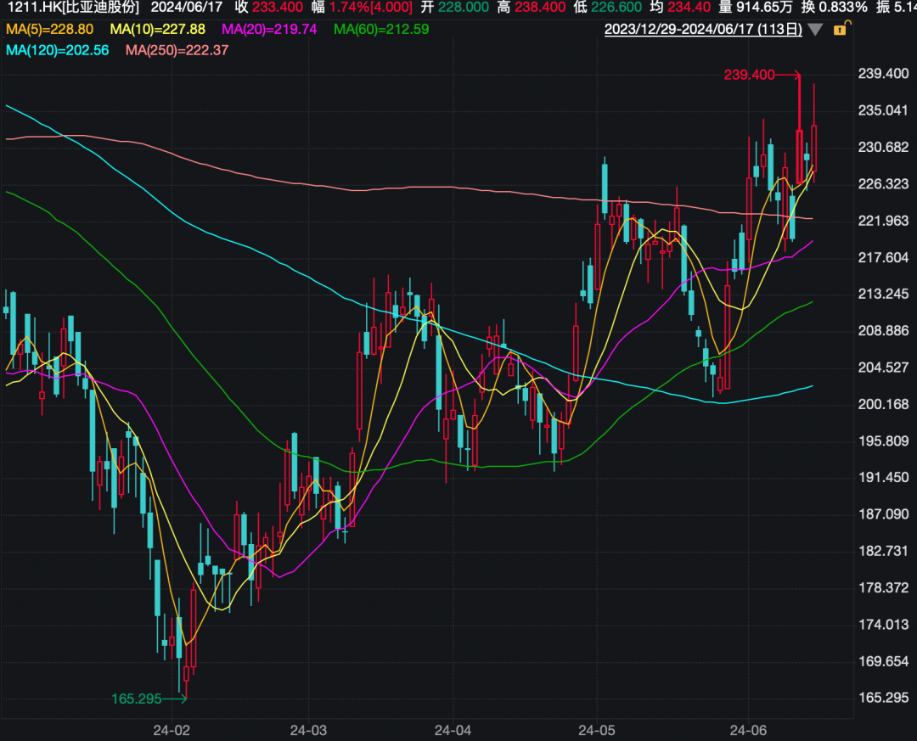Click the 2024/06/17 date in header
This screenshot has height=741, width=917.
[187, 8]
